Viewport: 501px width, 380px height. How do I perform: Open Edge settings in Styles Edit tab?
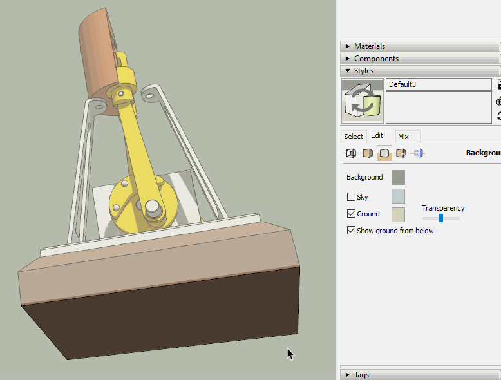pyautogui.click(x=351, y=153)
